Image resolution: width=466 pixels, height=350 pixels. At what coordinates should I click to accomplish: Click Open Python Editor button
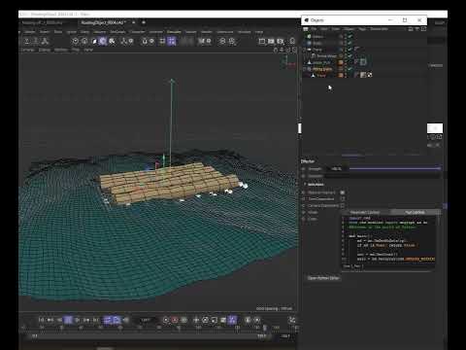[323, 278]
